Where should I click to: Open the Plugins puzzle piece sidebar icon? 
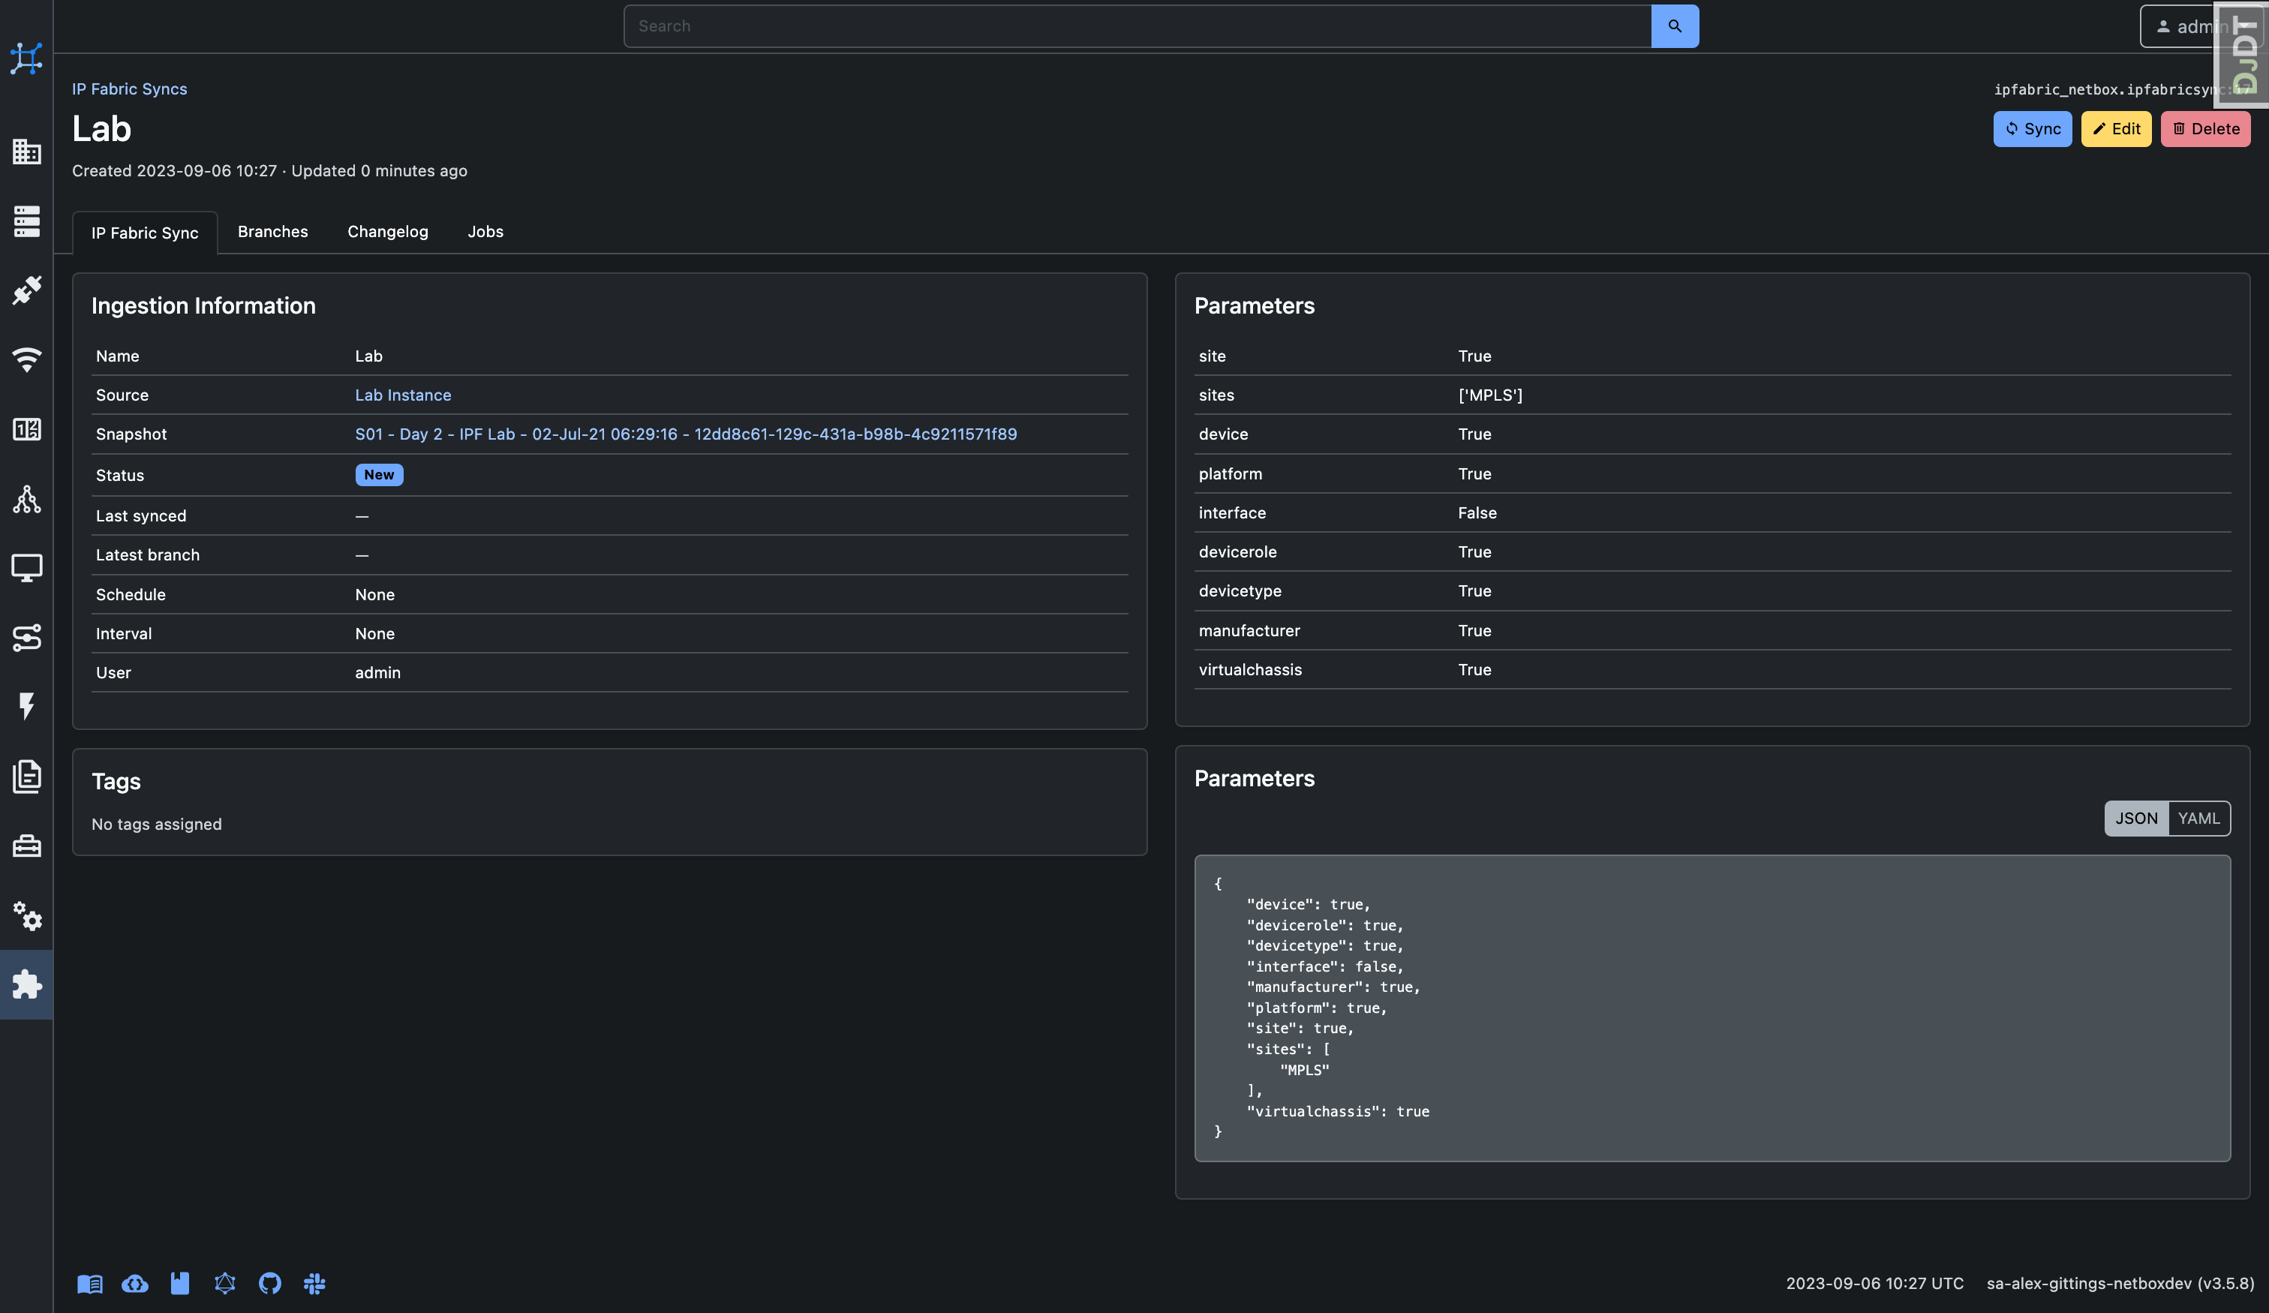click(26, 984)
